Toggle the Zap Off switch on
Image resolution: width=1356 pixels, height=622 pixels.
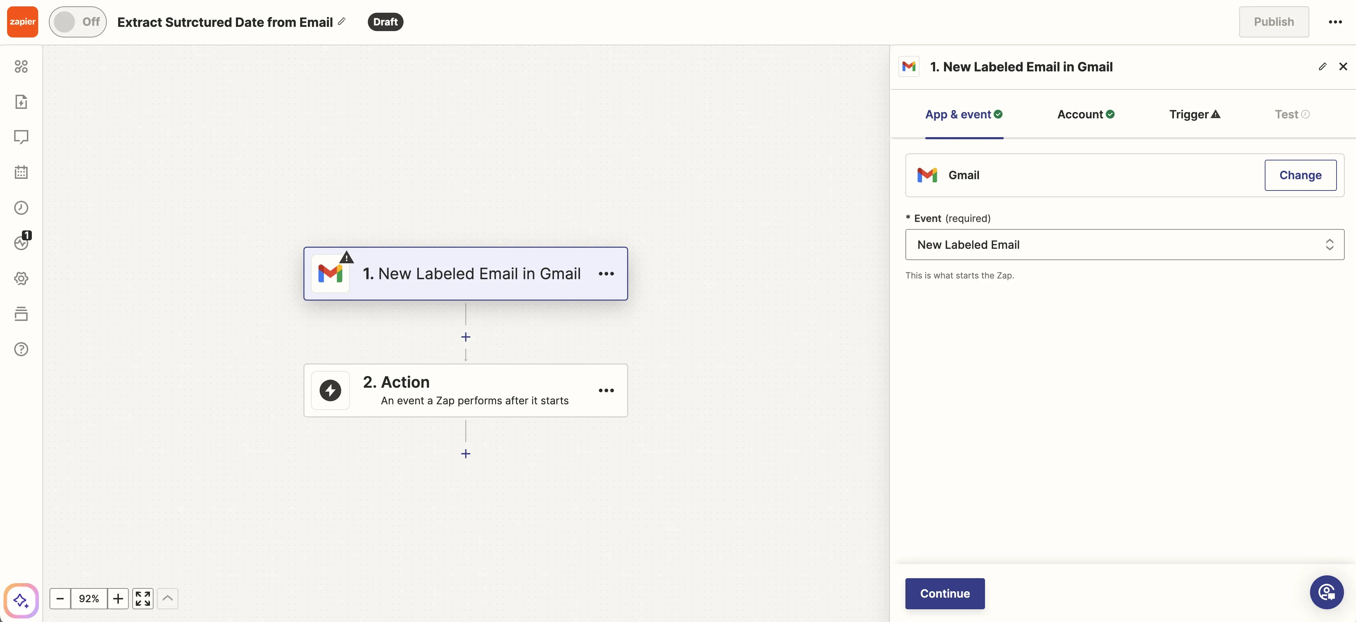tap(77, 22)
